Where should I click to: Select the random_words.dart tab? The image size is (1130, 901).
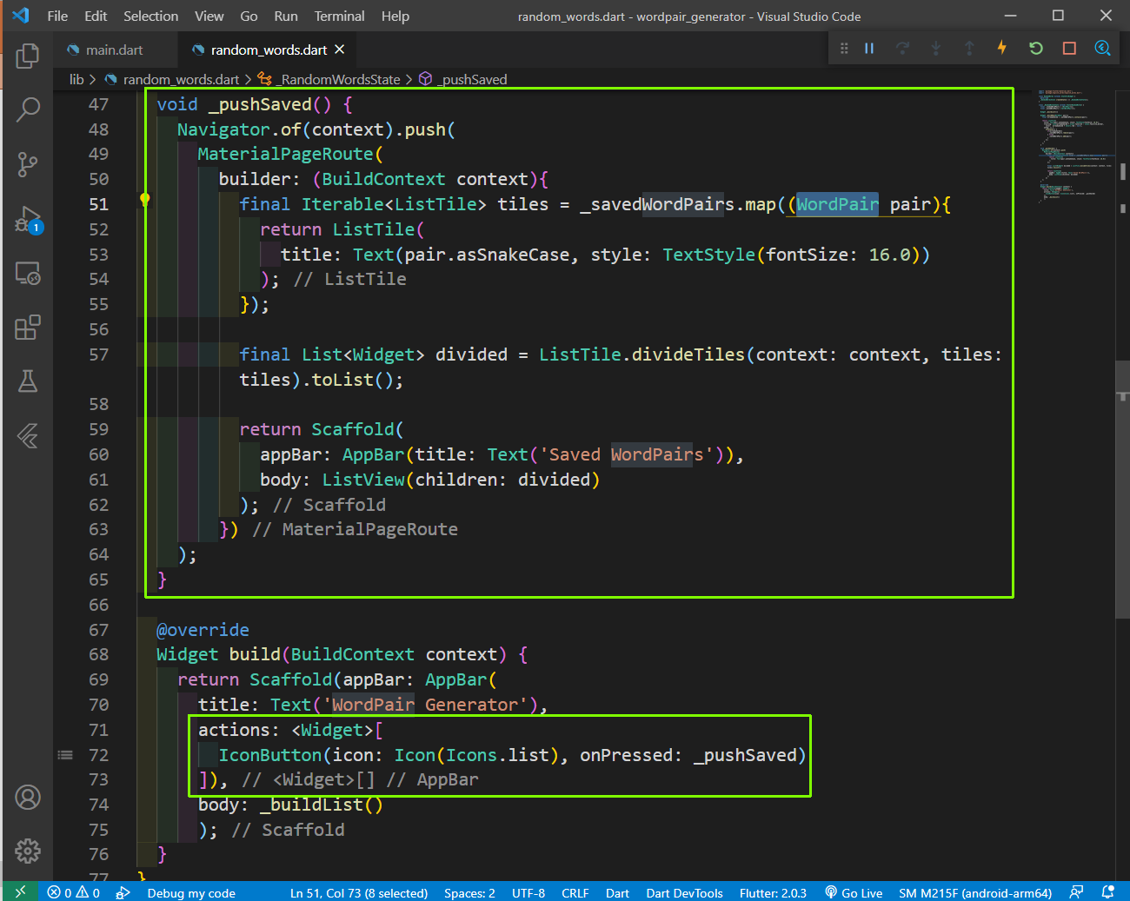(269, 50)
